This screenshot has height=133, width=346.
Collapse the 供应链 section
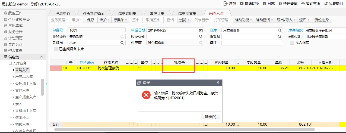pos(42,57)
